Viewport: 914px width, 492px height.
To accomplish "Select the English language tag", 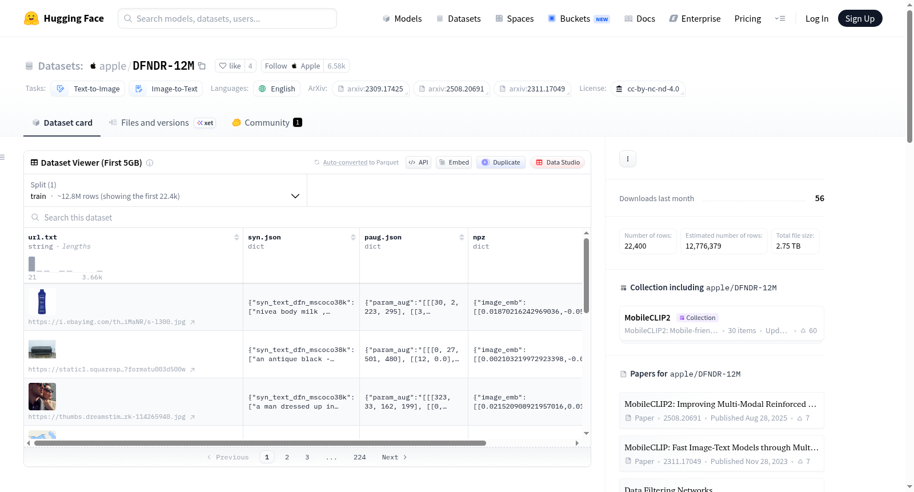I will pyautogui.click(x=277, y=89).
